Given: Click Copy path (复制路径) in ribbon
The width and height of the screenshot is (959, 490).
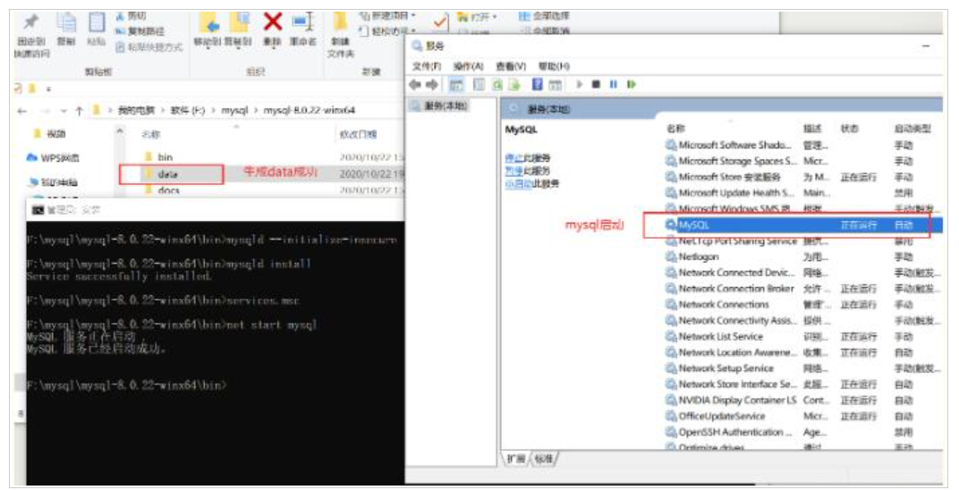Looking at the screenshot, I should [x=140, y=31].
